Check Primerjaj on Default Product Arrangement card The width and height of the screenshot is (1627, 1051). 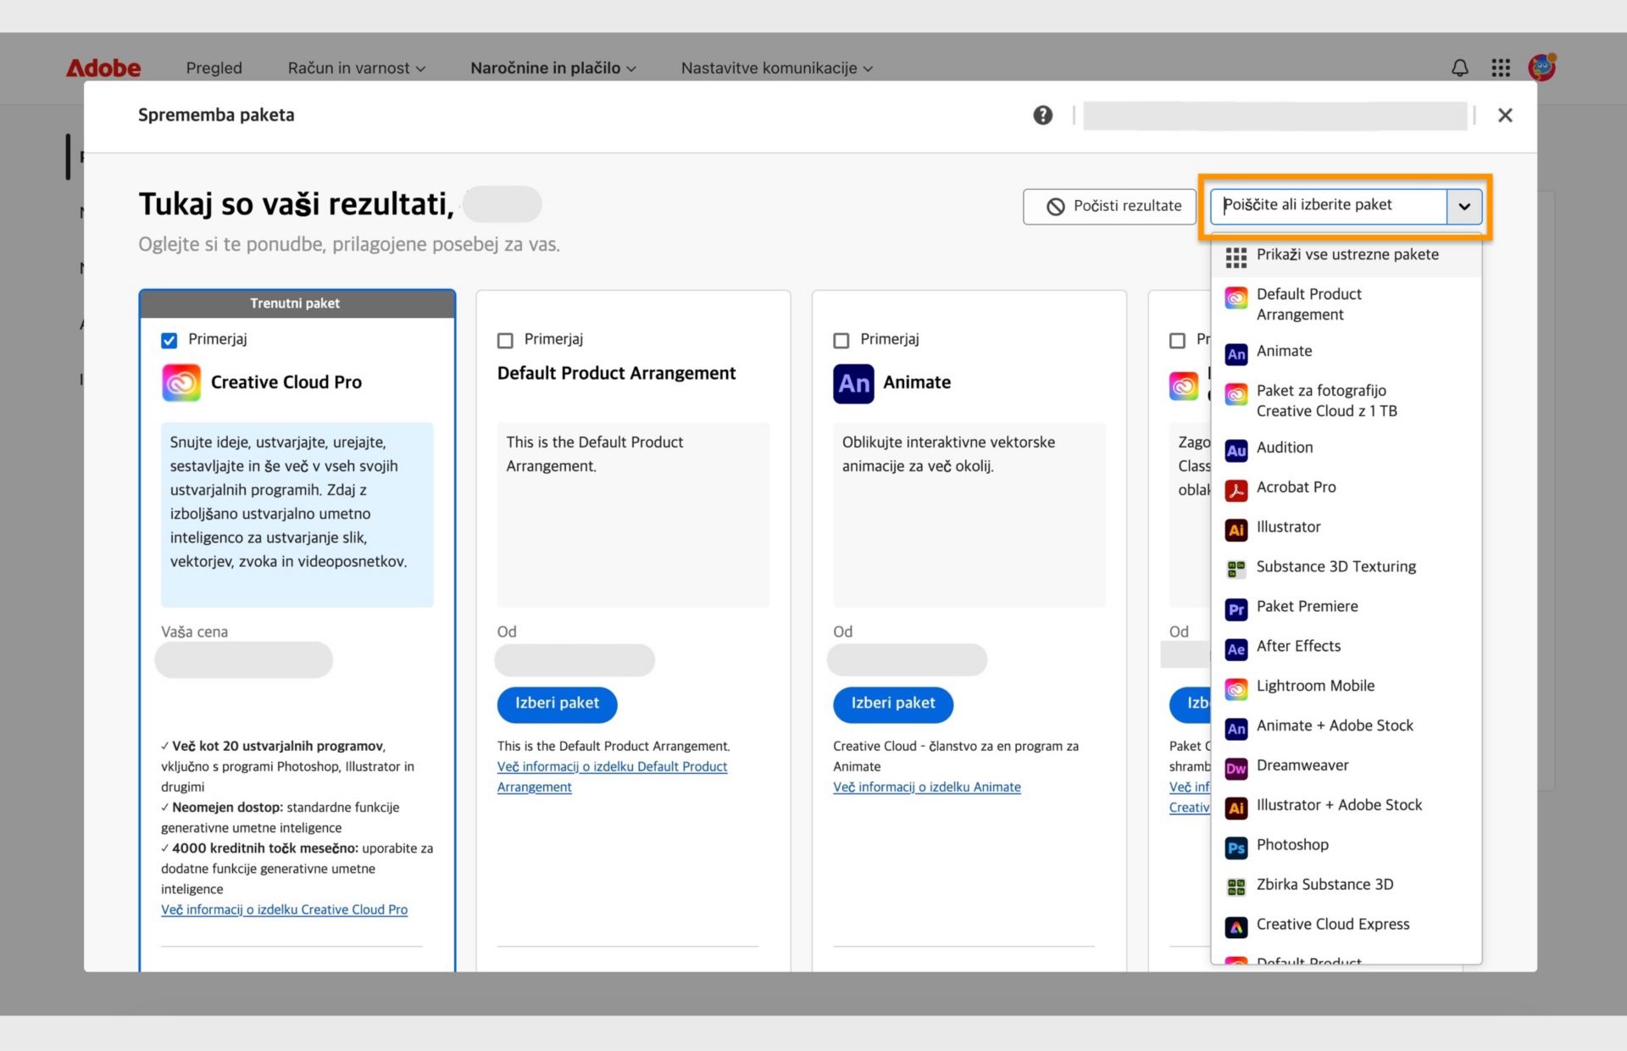(505, 341)
